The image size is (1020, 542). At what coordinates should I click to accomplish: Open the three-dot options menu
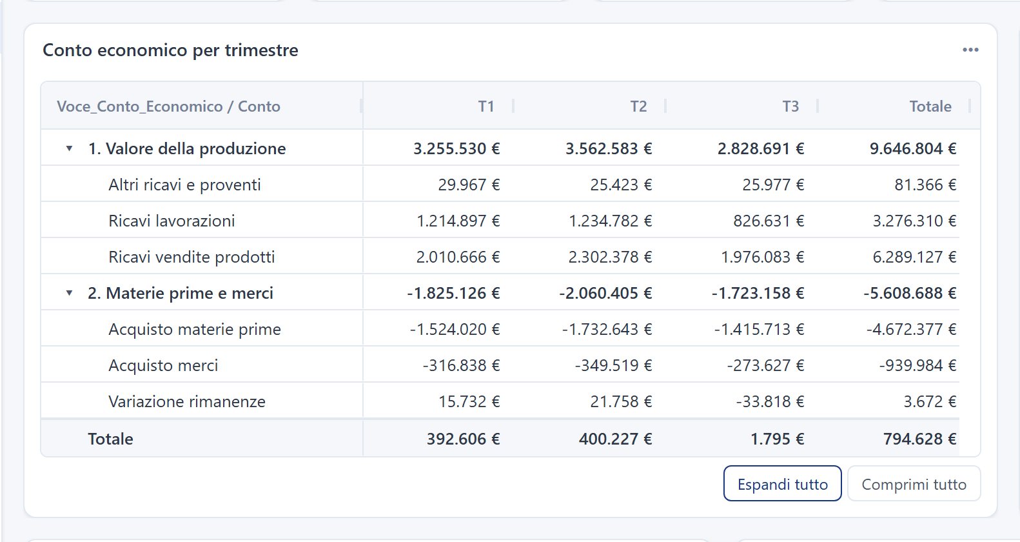[x=970, y=50]
